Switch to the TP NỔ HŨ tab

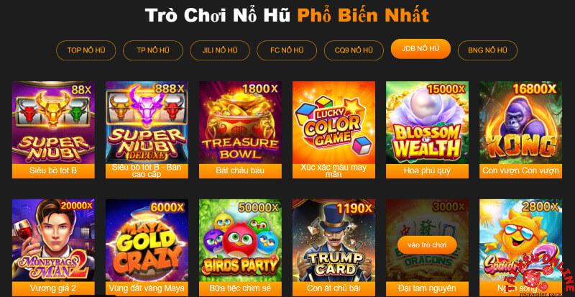tap(153, 50)
